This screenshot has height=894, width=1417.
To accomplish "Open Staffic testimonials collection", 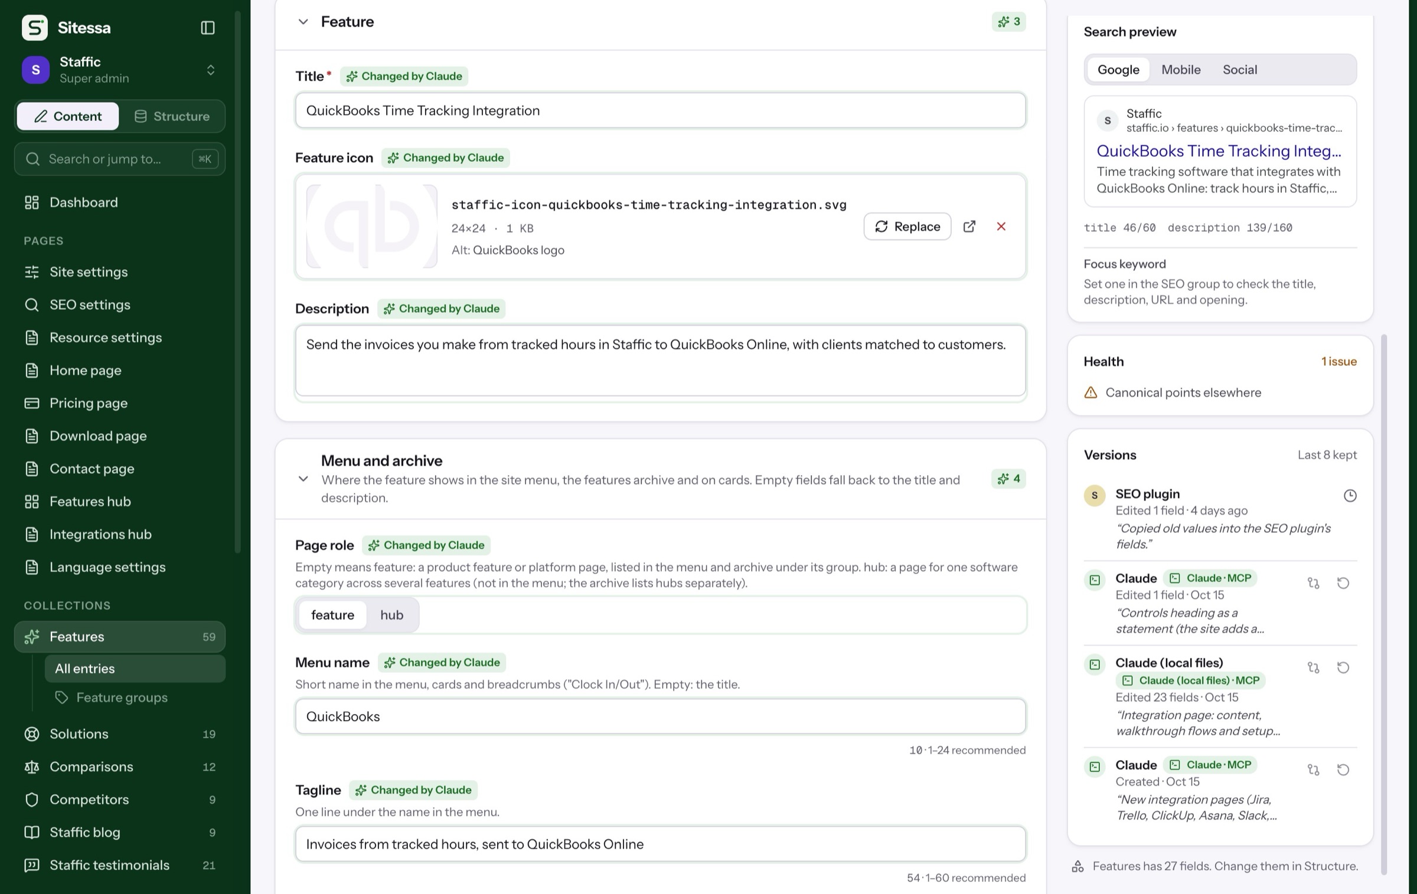I will tap(120, 865).
